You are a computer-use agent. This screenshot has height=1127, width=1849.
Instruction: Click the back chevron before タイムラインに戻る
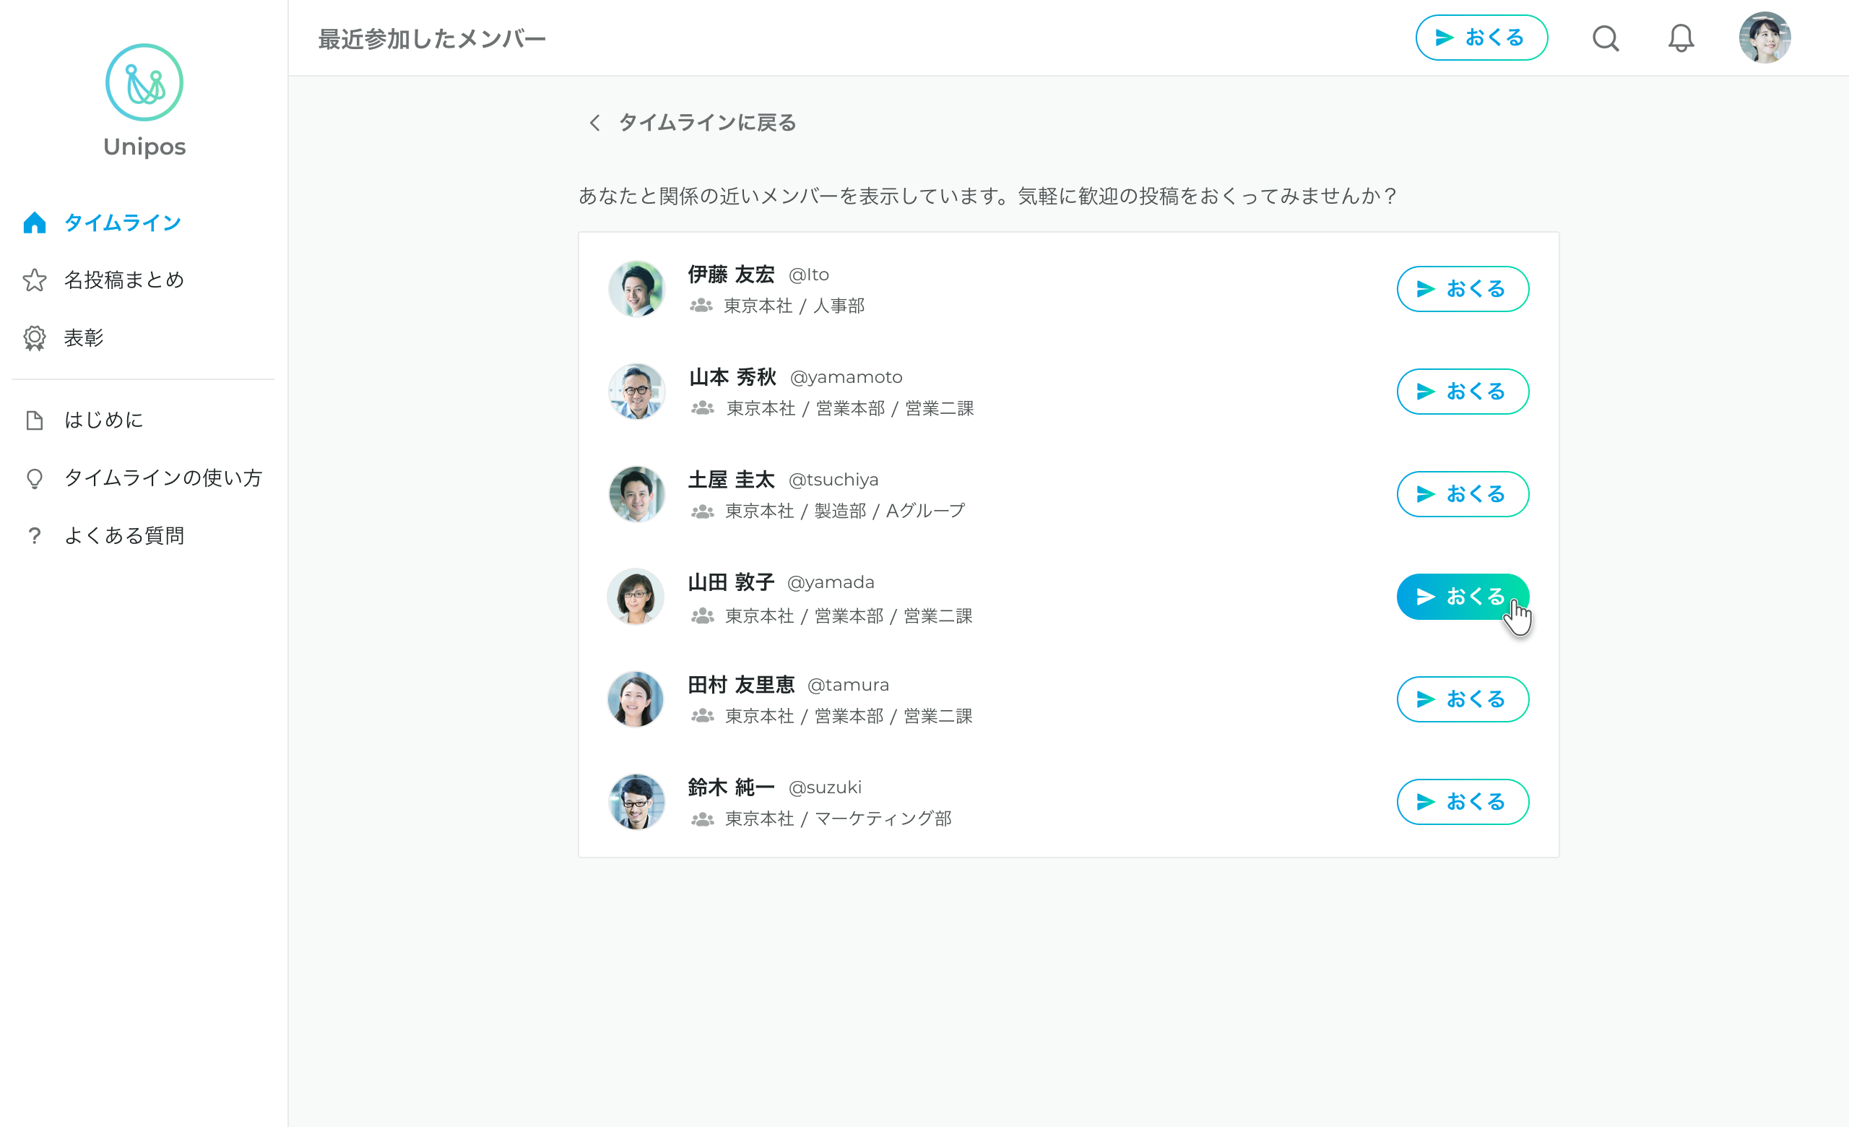[594, 122]
